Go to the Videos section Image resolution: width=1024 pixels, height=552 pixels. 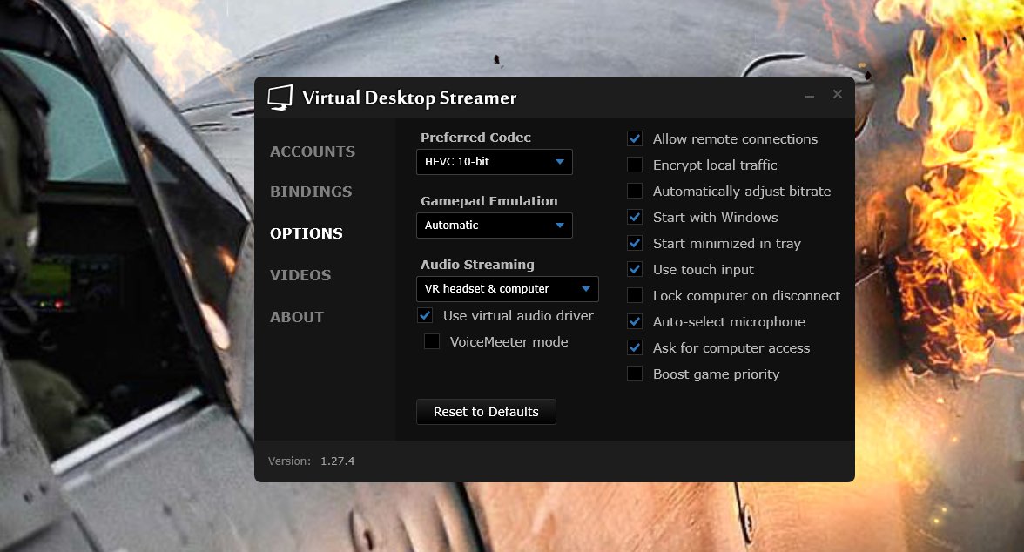[x=300, y=275]
